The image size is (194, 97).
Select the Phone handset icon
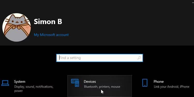(145, 83)
